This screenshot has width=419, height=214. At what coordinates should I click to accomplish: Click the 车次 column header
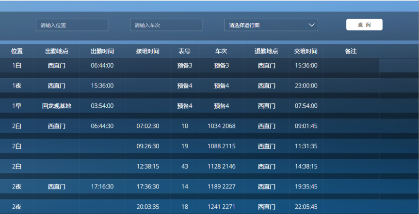pyautogui.click(x=221, y=51)
